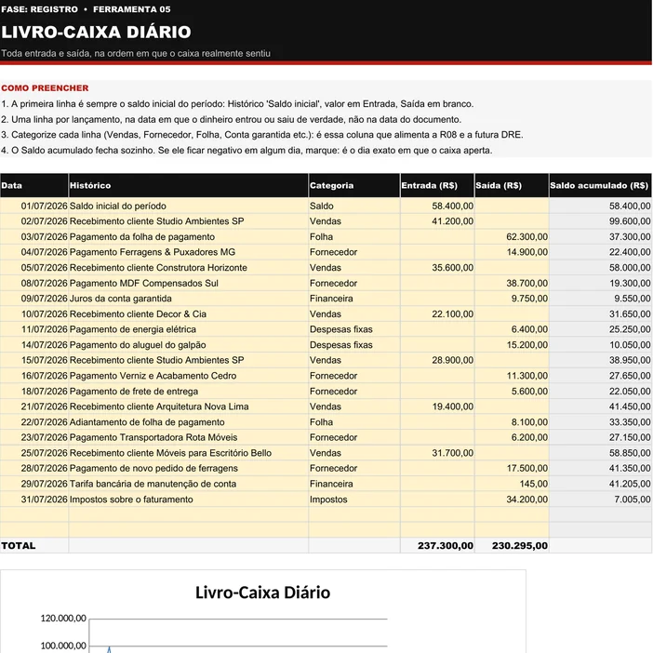The height and width of the screenshot is (653, 653).
Task: Select the 'Data' column header
Action: coord(34,185)
